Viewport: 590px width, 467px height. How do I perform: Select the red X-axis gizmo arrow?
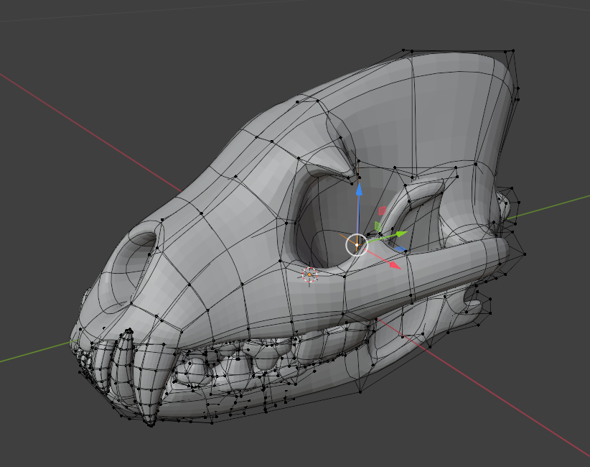pos(395,265)
